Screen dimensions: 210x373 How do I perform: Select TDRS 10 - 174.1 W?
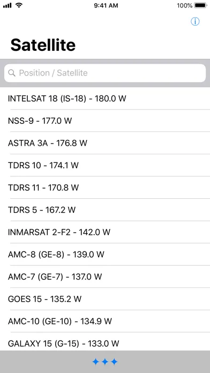coord(105,165)
